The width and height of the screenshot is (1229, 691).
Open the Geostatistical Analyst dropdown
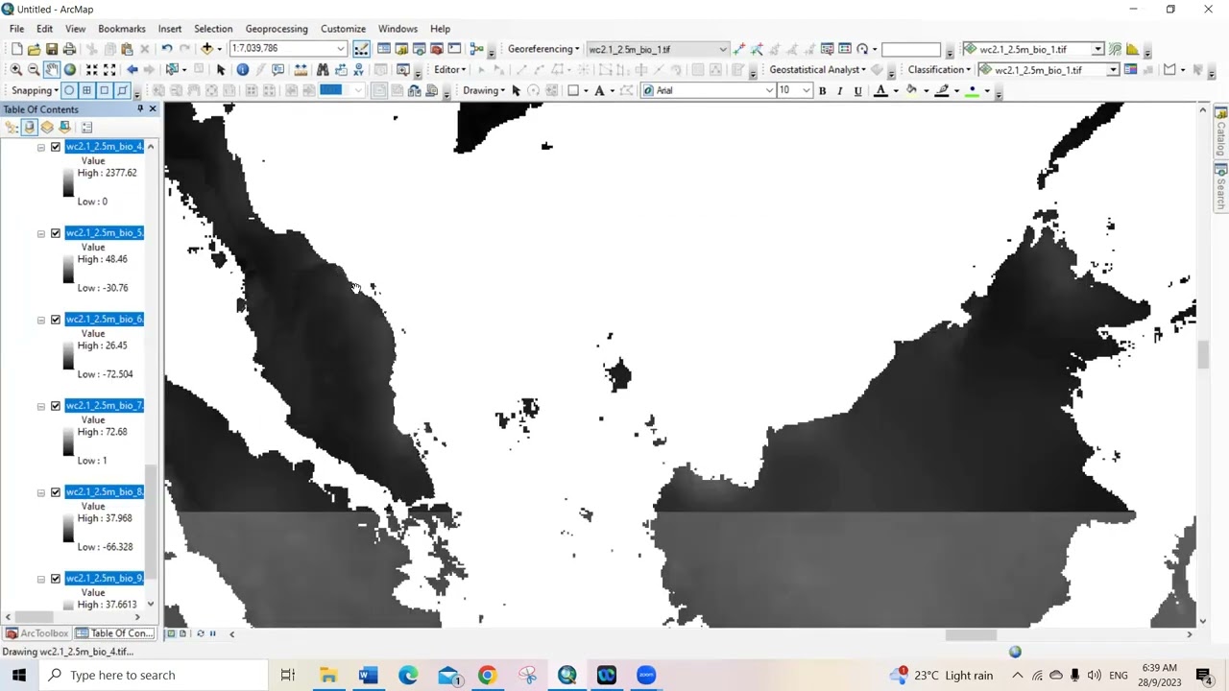pyautogui.click(x=817, y=70)
